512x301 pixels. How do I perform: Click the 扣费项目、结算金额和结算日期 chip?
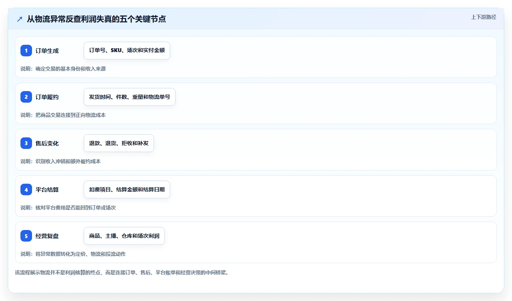point(127,189)
